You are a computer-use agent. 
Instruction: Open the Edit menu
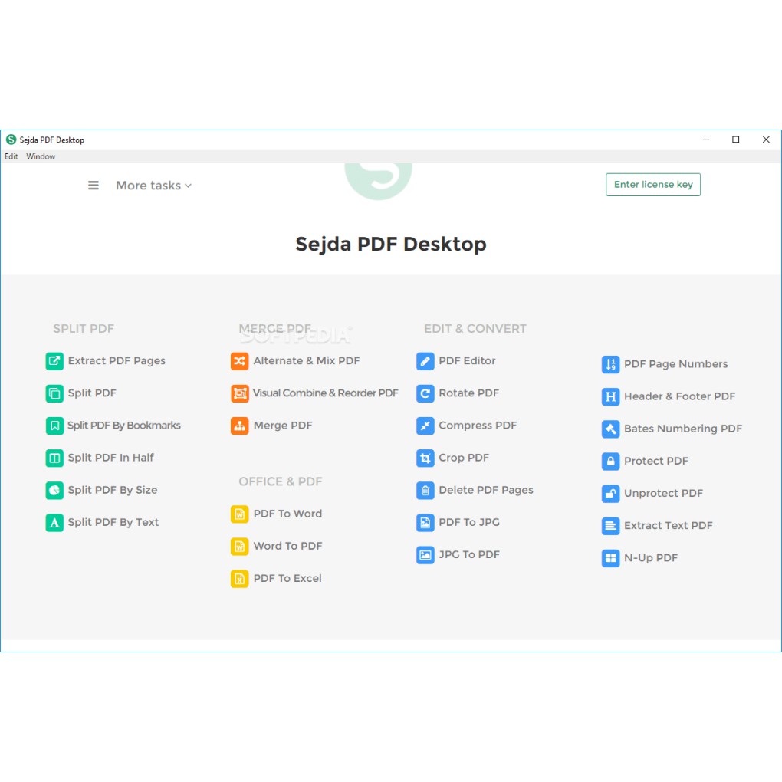coord(11,156)
